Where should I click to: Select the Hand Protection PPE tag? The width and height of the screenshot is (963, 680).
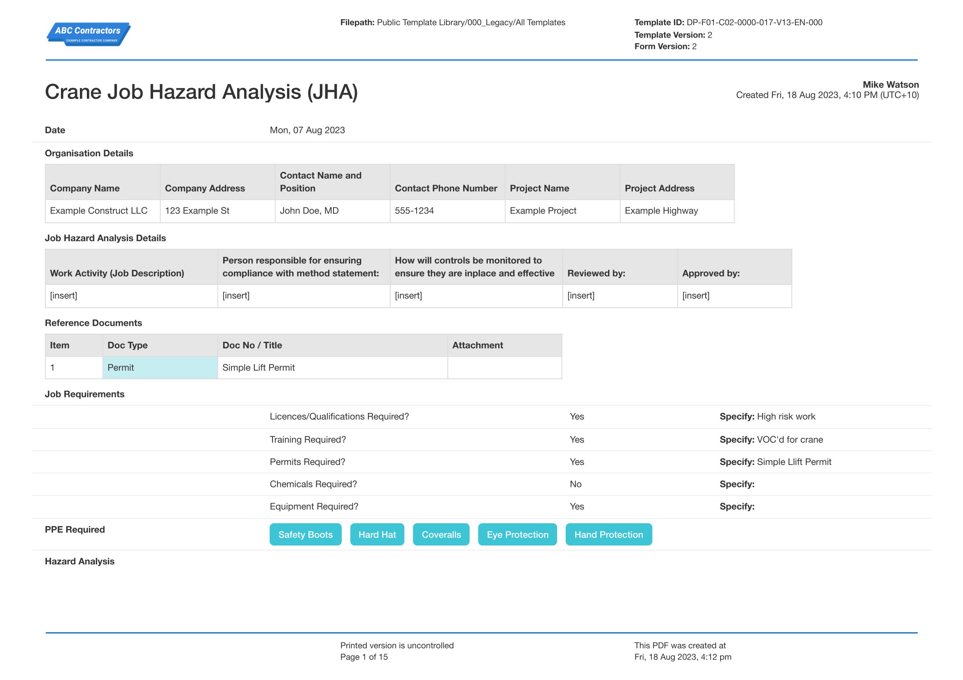(609, 534)
